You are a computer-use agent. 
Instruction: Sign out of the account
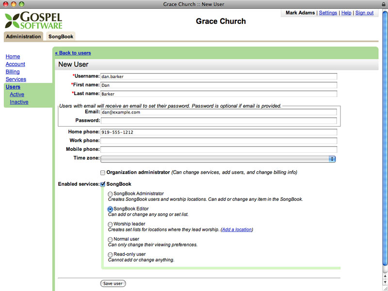364,13
